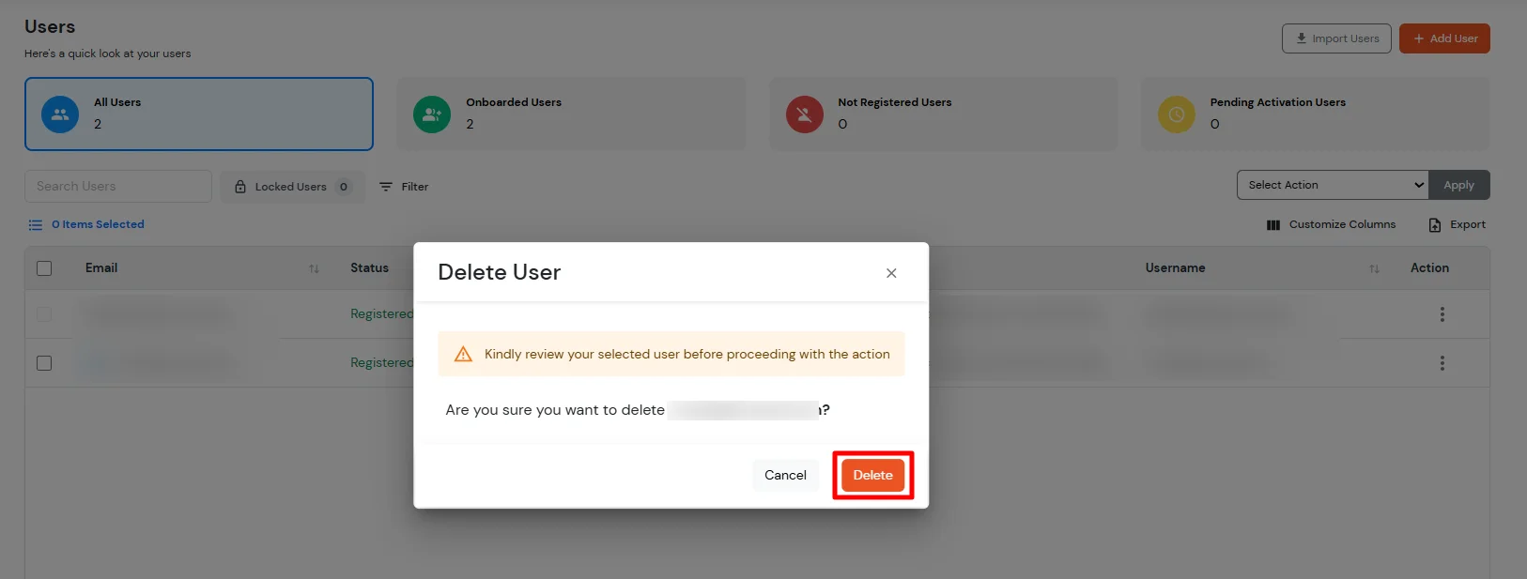Click the Users page heading
Viewport: 1527px width, 579px height.
[50, 26]
